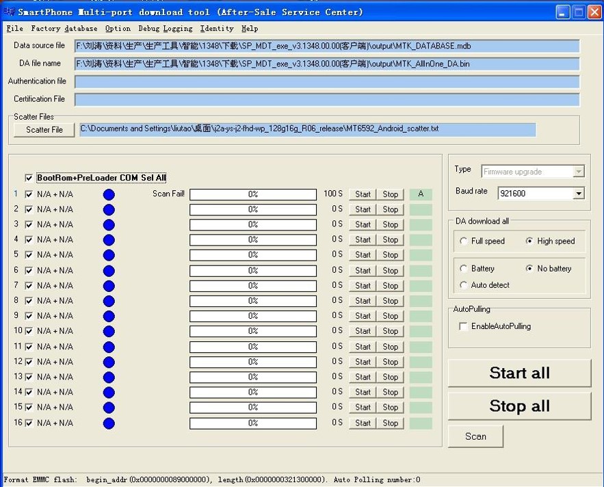Click the blue status dot for port 9
Screen dimensions: 604x487
[109, 316]
